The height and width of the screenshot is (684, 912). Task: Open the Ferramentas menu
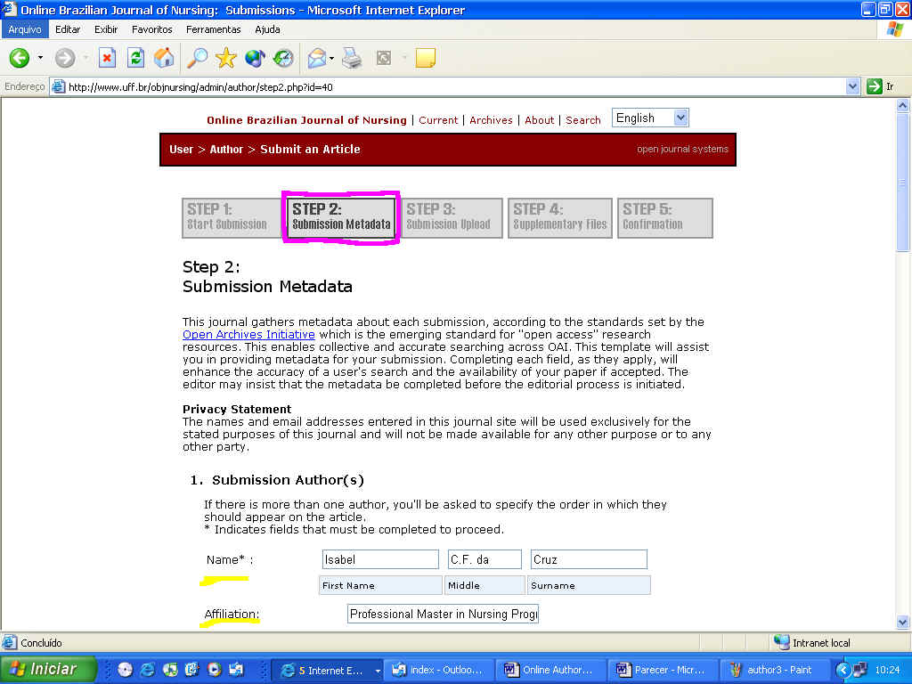(x=213, y=29)
